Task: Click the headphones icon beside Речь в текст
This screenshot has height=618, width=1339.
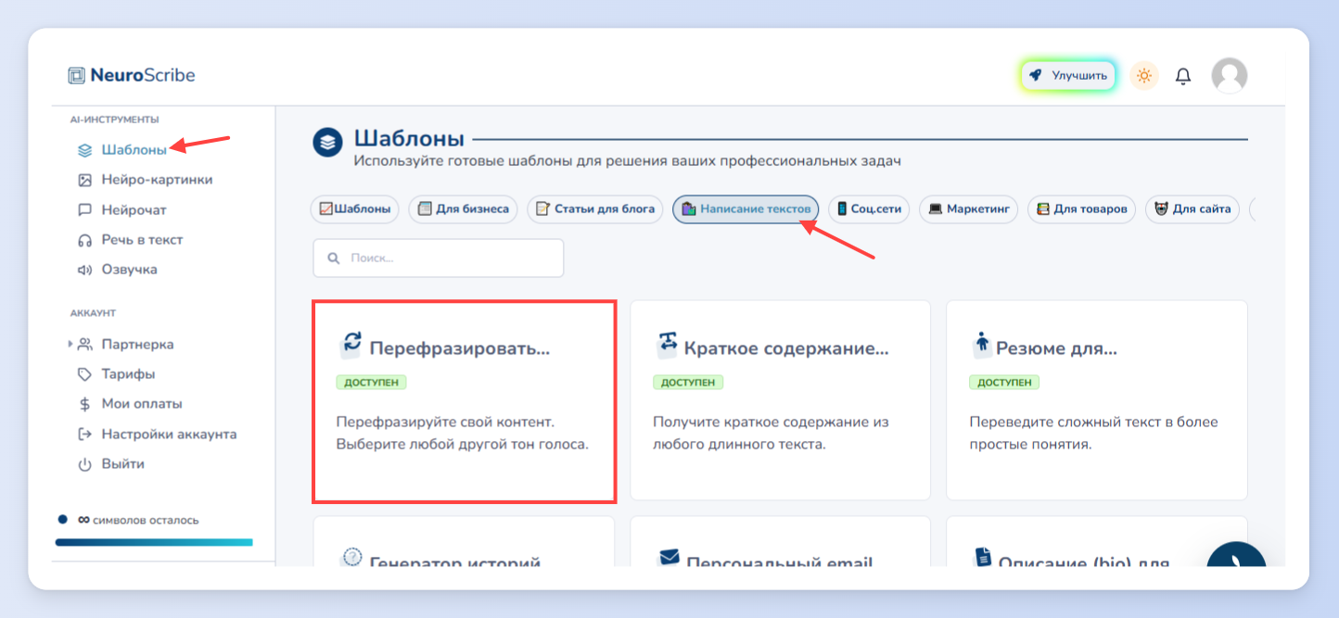Action: pos(84,240)
